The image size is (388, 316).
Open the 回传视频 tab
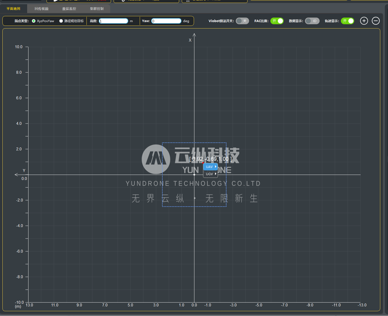click(42, 9)
